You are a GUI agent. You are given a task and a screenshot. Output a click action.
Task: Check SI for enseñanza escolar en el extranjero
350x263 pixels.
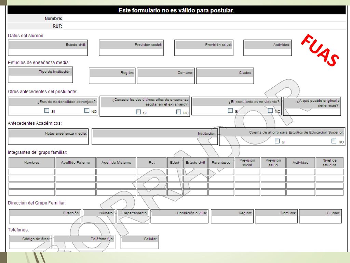[x=138, y=112]
